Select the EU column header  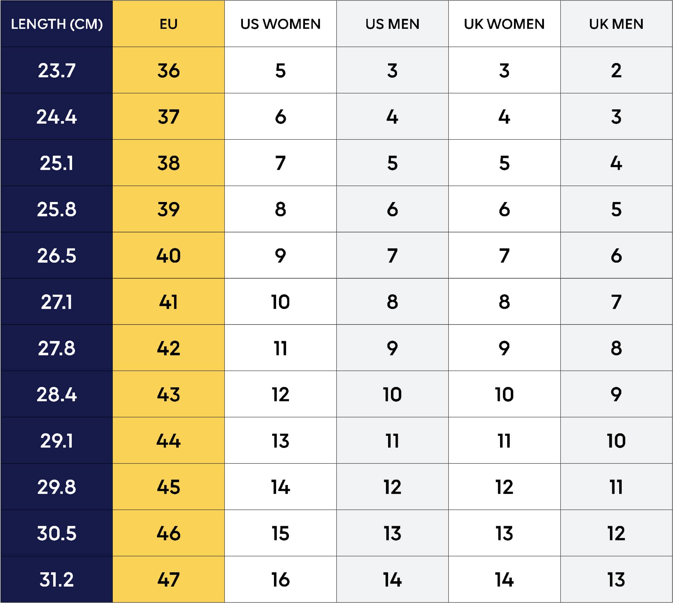[x=168, y=24]
